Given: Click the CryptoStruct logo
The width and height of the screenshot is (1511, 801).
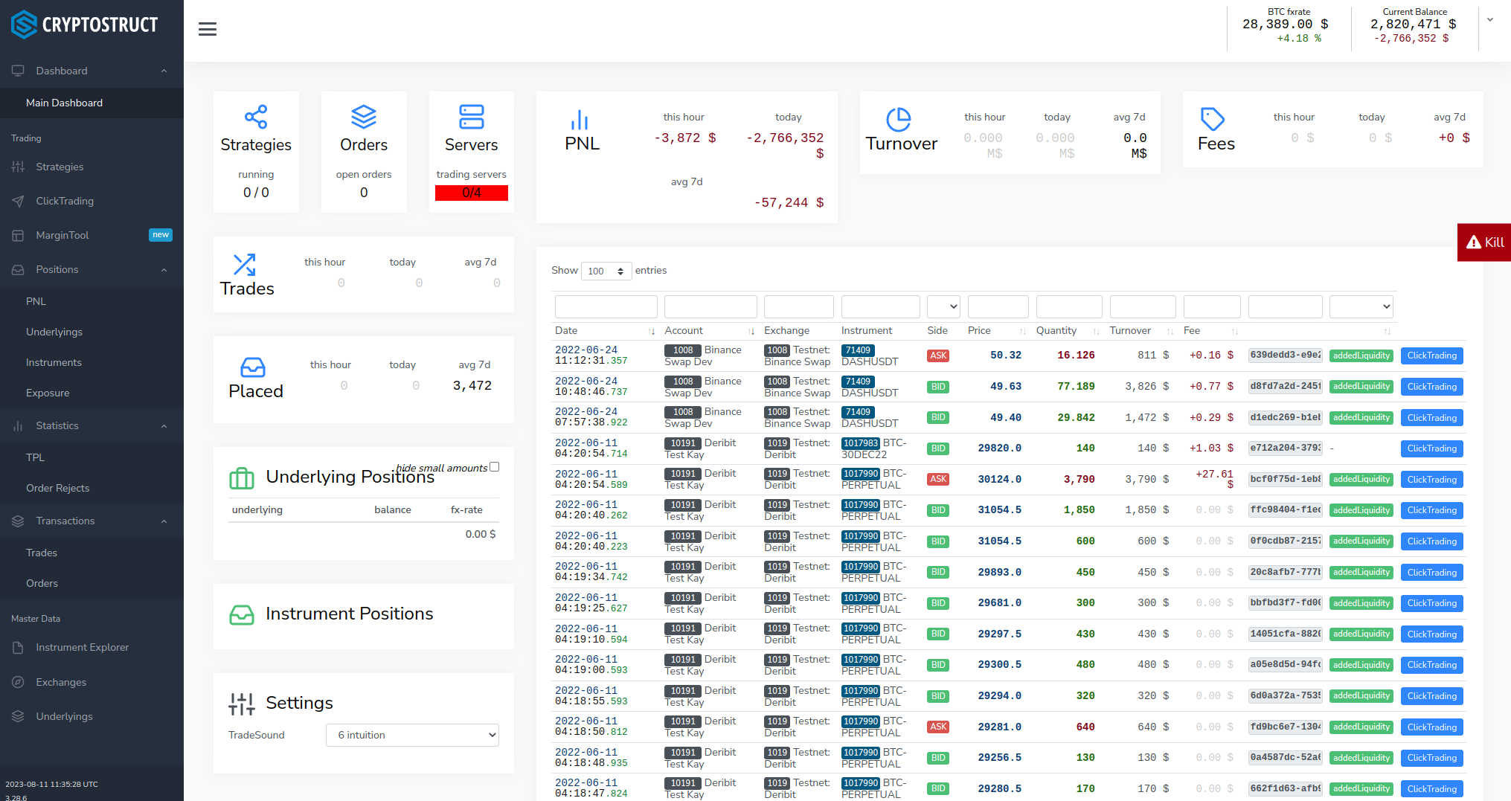Looking at the screenshot, I should tap(84, 25).
